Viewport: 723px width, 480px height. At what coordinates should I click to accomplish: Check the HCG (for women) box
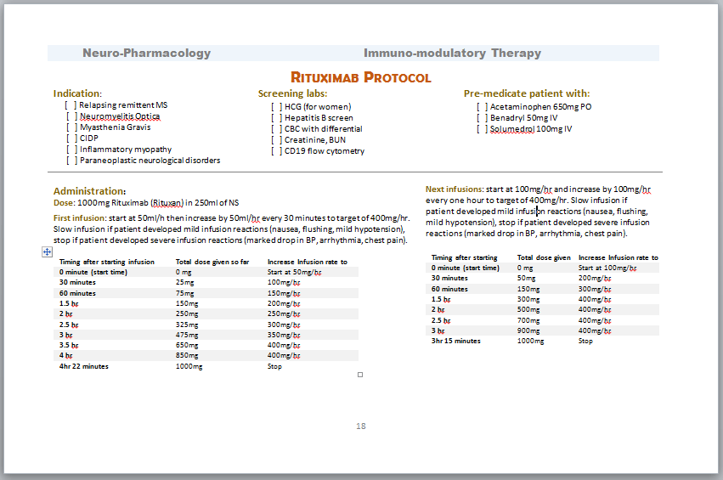point(276,107)
